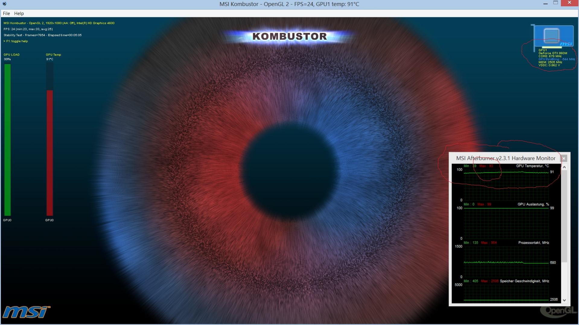Click the 'MEM: 2505 MHz' readout

550,62
